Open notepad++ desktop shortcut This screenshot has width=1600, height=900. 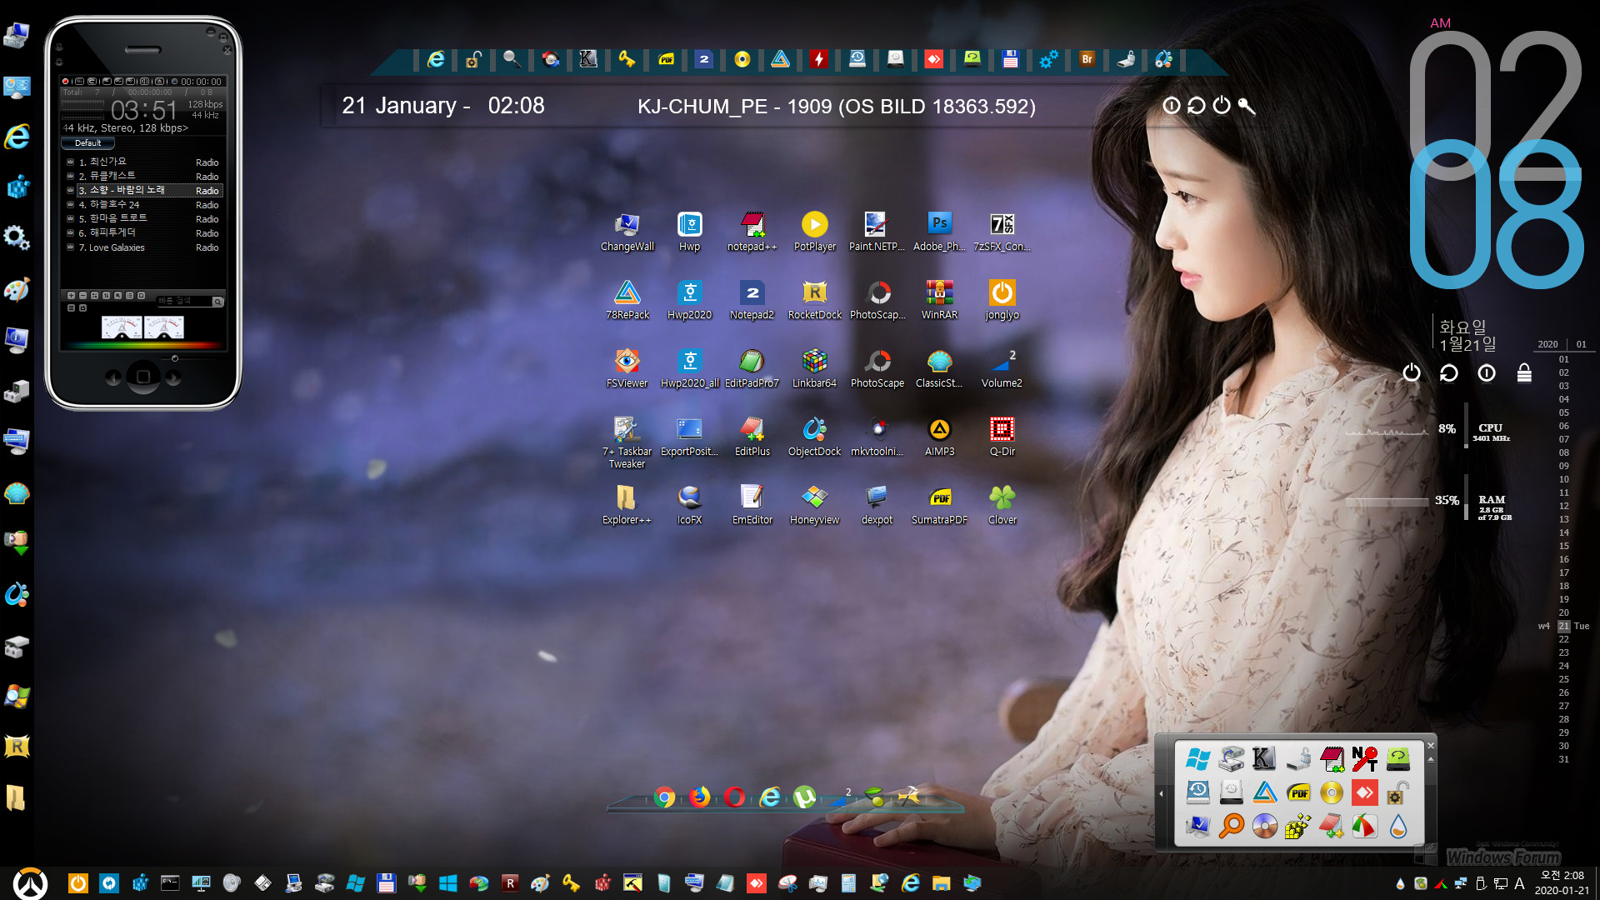752,232
